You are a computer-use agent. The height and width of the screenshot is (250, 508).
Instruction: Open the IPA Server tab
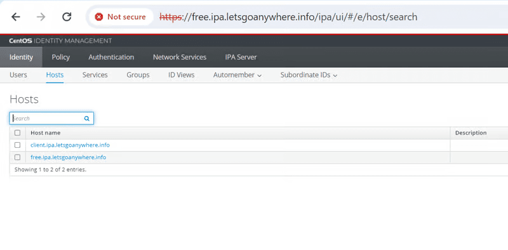tap(241, 57)
